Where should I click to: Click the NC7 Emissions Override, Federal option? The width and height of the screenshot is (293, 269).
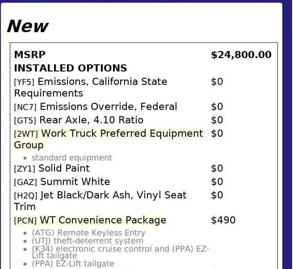96,107
